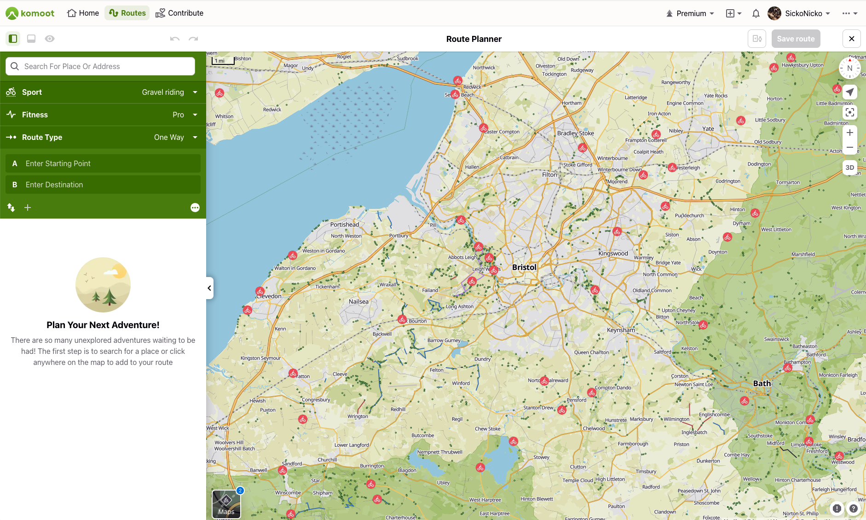Reverse the waypoint order

point(11,208)
